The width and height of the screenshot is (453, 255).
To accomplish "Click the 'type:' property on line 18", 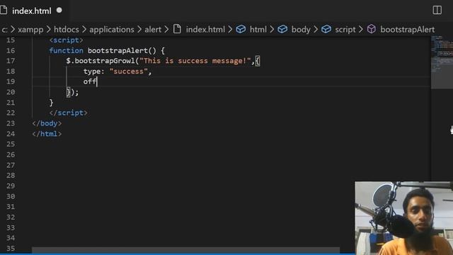I will (94, 72).
